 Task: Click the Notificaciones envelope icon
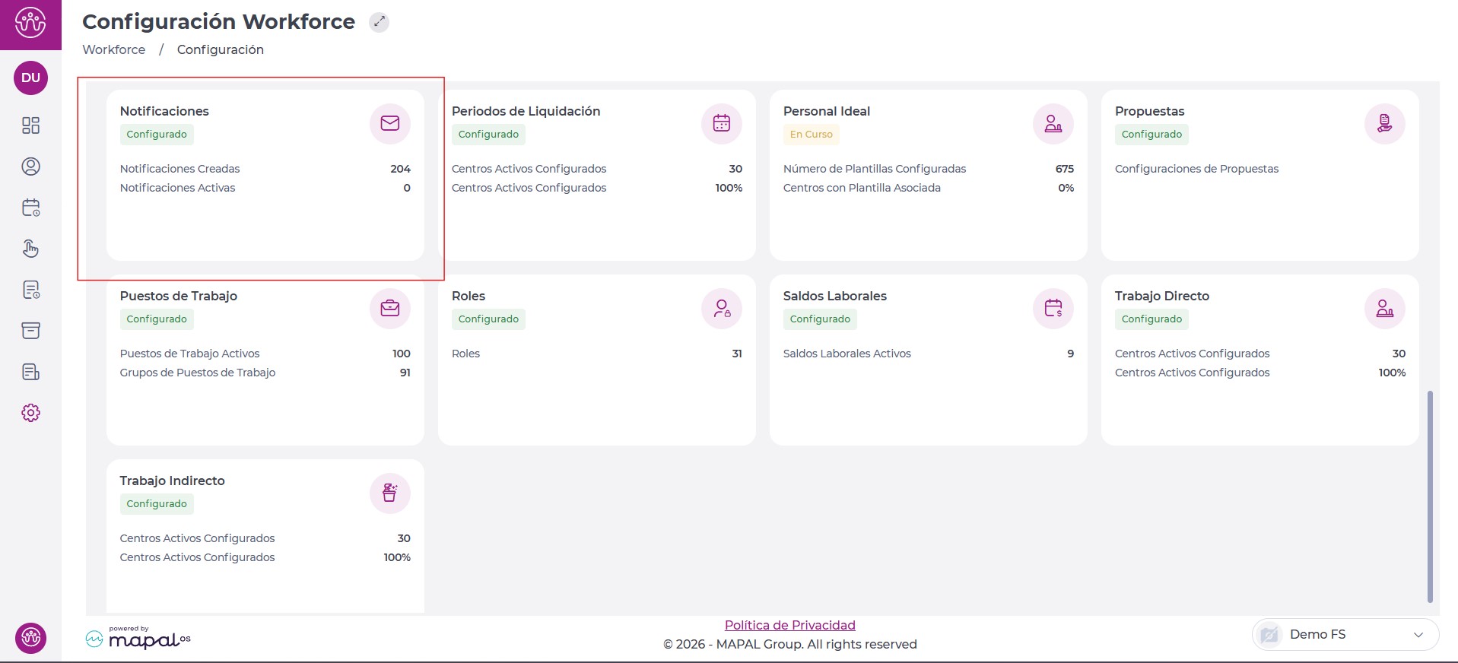pos(389,123)
